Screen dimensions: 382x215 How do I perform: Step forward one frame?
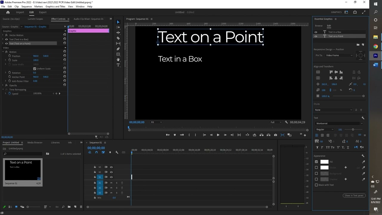(x=225, y=135)
